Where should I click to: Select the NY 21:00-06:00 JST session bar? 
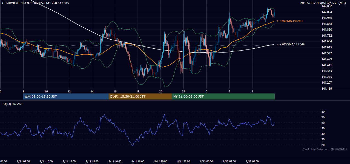click(x=223, y=96)
